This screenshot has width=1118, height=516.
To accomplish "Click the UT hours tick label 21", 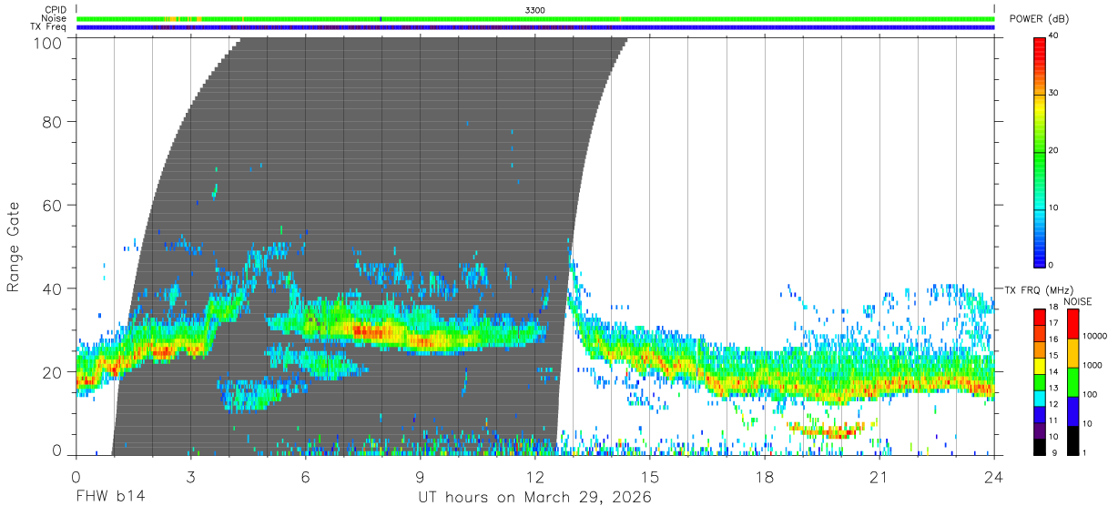I will click(x=879, y=477).
